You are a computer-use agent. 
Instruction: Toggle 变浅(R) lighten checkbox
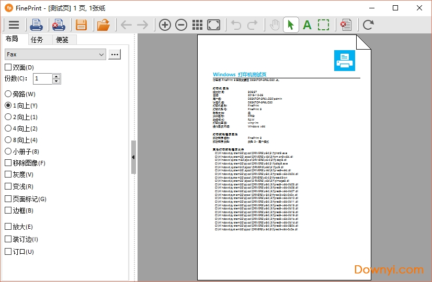[8, 186]
